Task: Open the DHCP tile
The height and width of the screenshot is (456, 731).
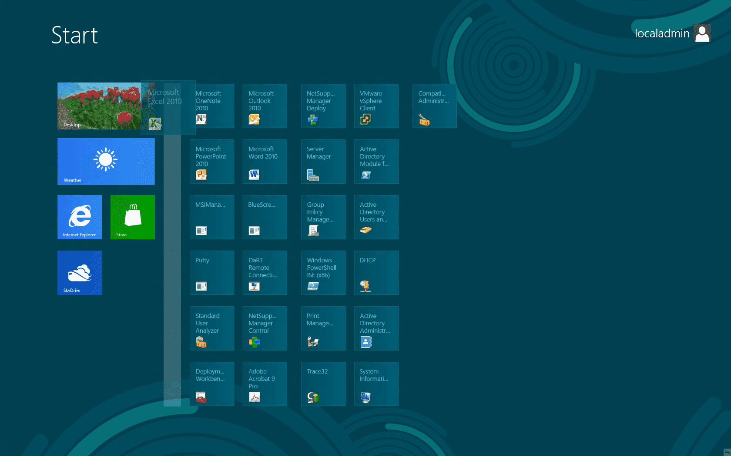Action: pyautogui.click(x=376, y=273)
